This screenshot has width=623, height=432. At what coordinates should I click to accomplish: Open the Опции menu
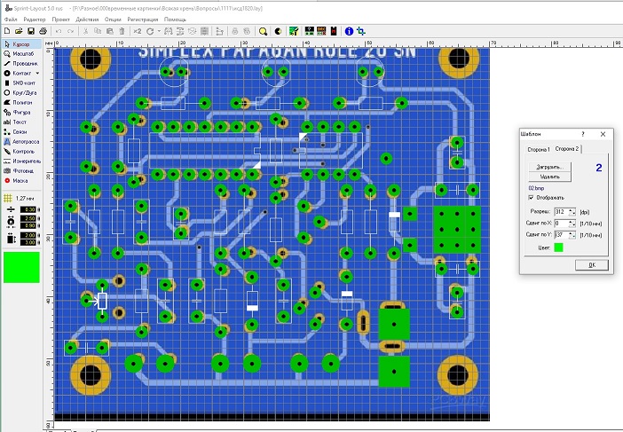point(113,18)
